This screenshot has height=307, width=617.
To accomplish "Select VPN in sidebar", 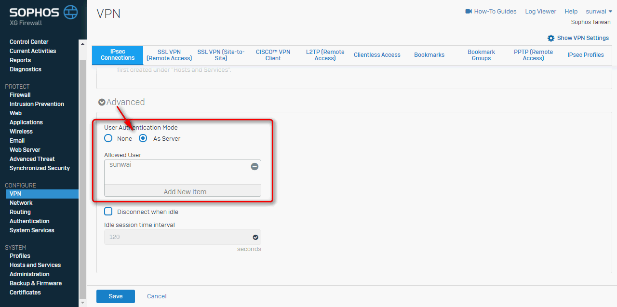I will tap(42, 194).
